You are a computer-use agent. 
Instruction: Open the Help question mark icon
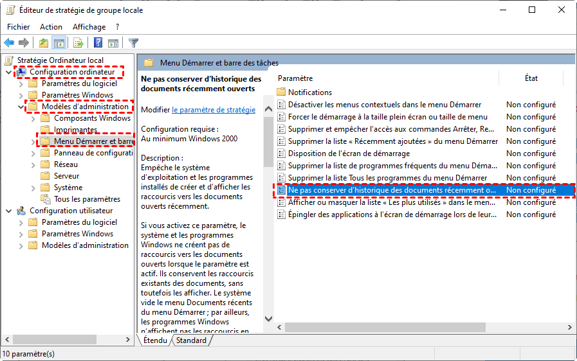click(x=98, y=43)
